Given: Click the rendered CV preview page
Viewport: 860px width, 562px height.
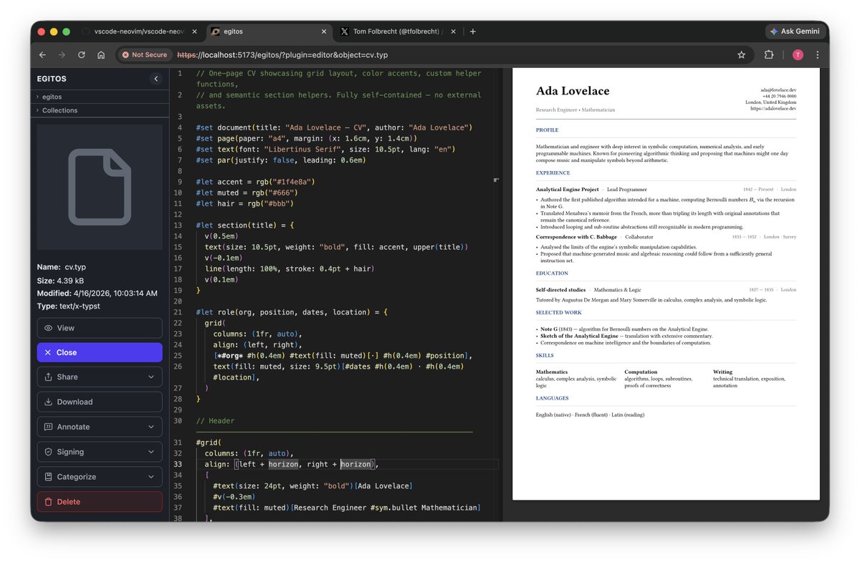Looking at the screenshot, I should [666, 284].
